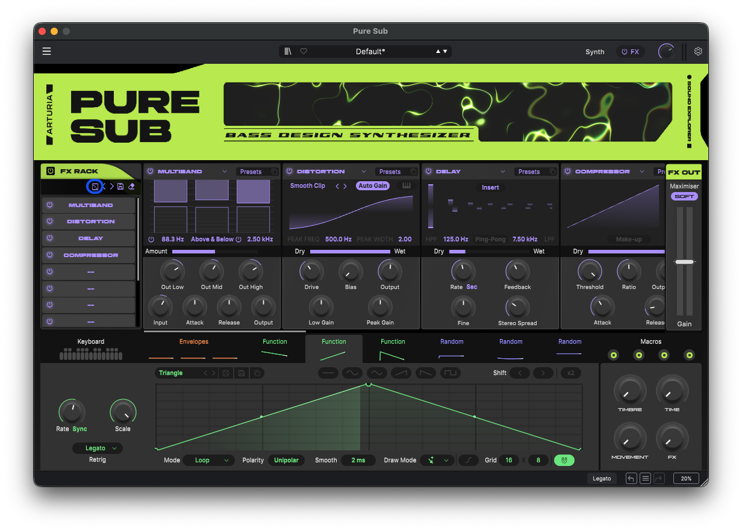
Task: Toggle distortion keyboard tracking icon
Action: [407, 185]
